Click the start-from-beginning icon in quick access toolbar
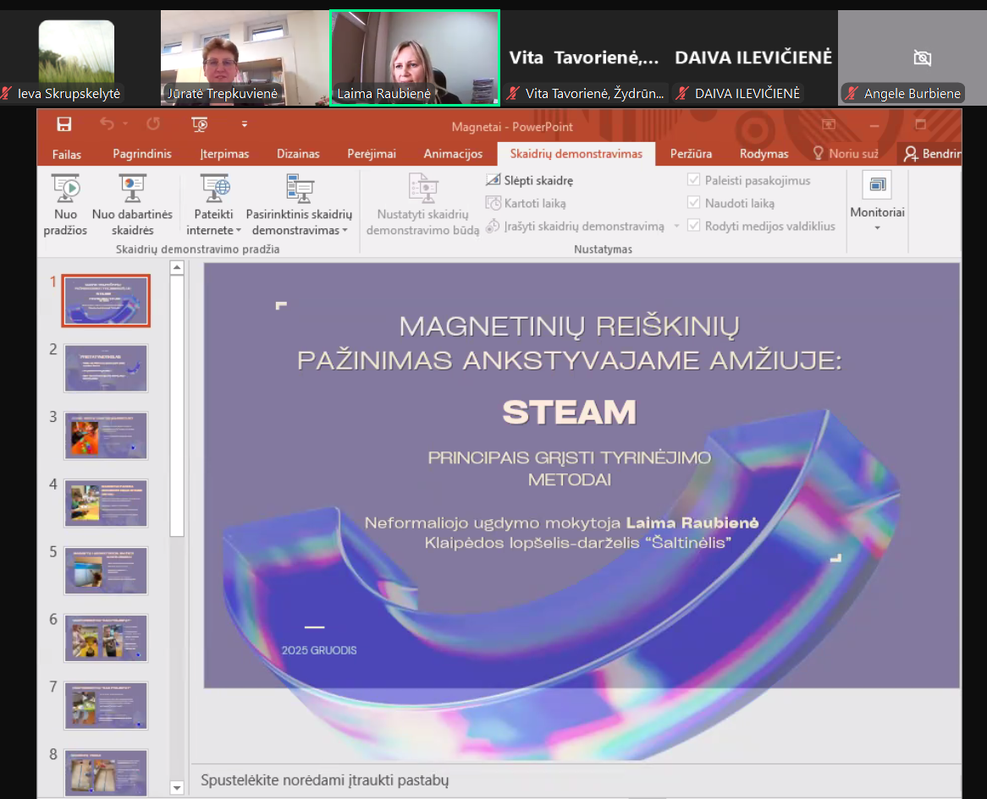This screenshot has height=799, width=987. click(200, 125)
